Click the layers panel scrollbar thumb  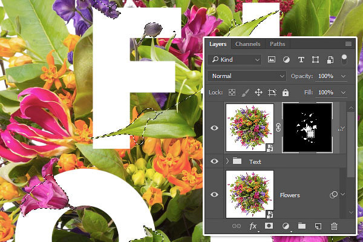point(351,145)
